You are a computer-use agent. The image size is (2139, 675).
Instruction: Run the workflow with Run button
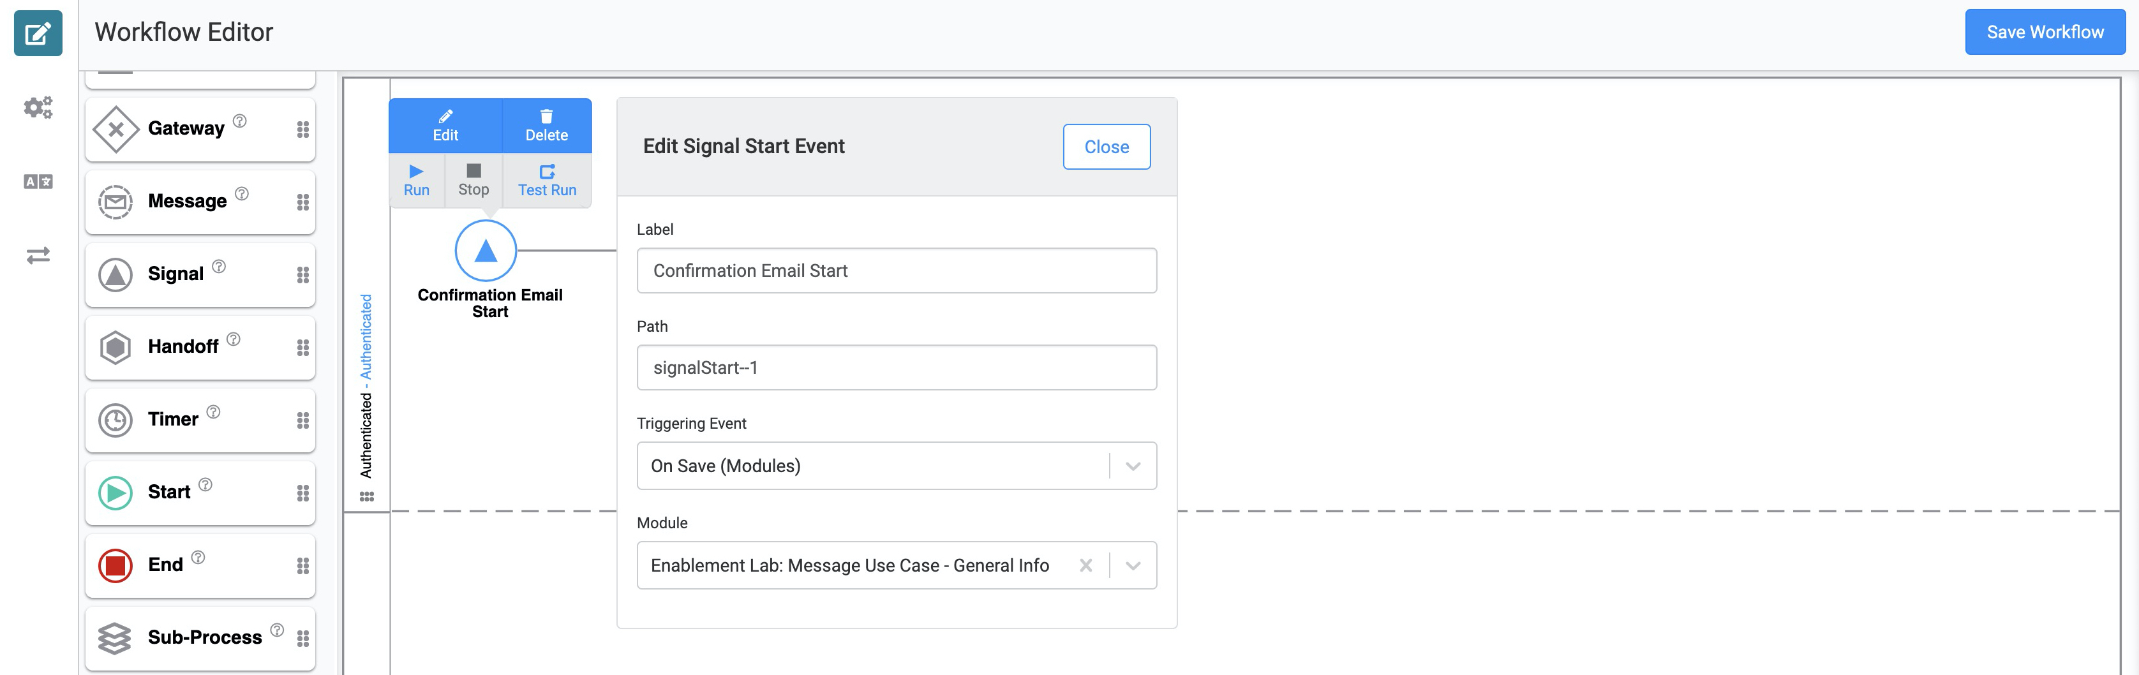417,180
